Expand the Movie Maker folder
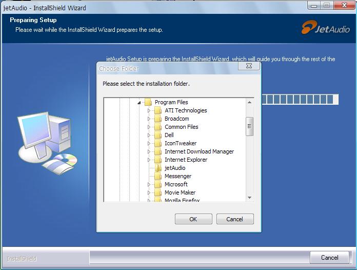 149,192
